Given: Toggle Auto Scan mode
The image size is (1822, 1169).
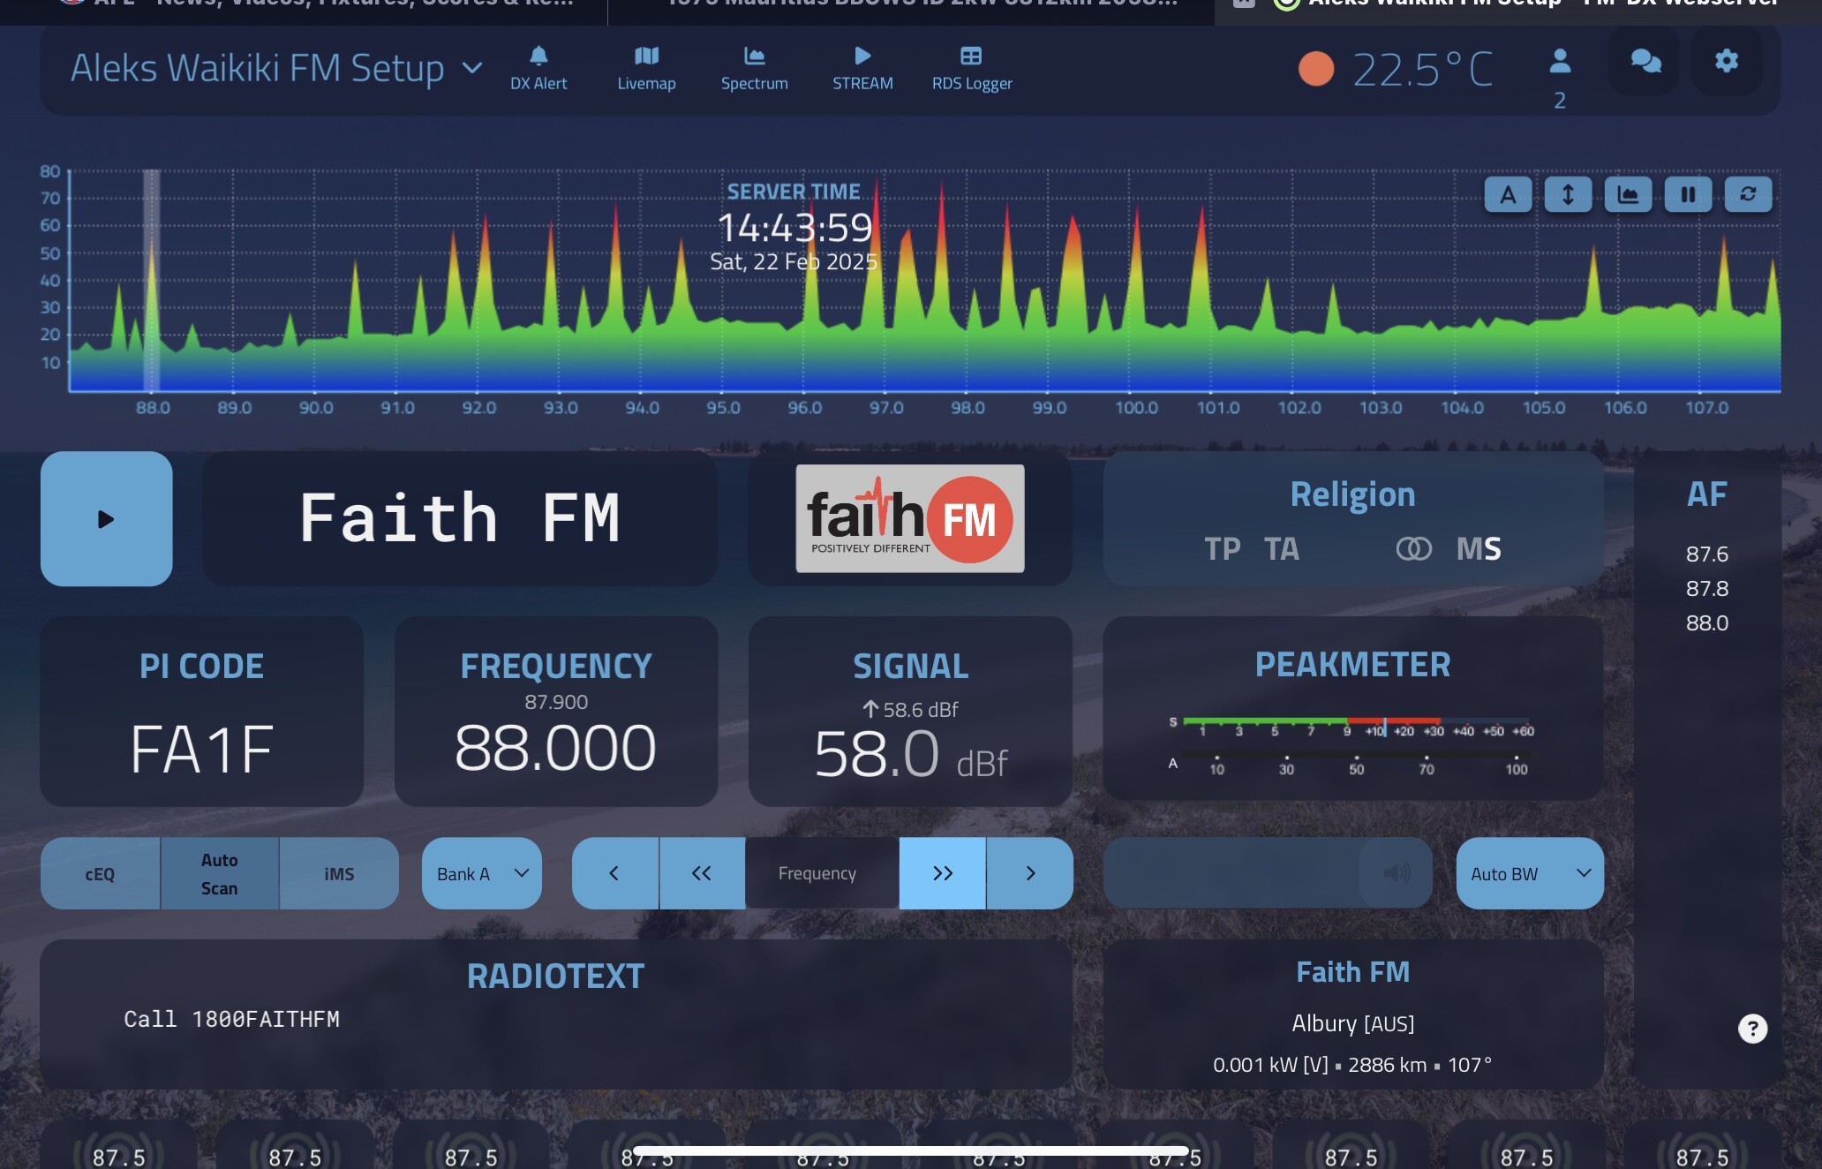Looking at the screenshot, I should (219, 873).
